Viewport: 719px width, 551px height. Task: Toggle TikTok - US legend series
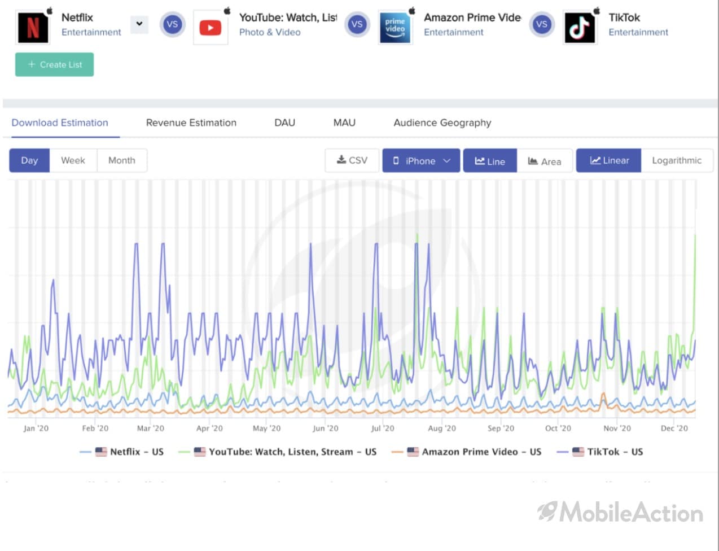coord(600,452)
